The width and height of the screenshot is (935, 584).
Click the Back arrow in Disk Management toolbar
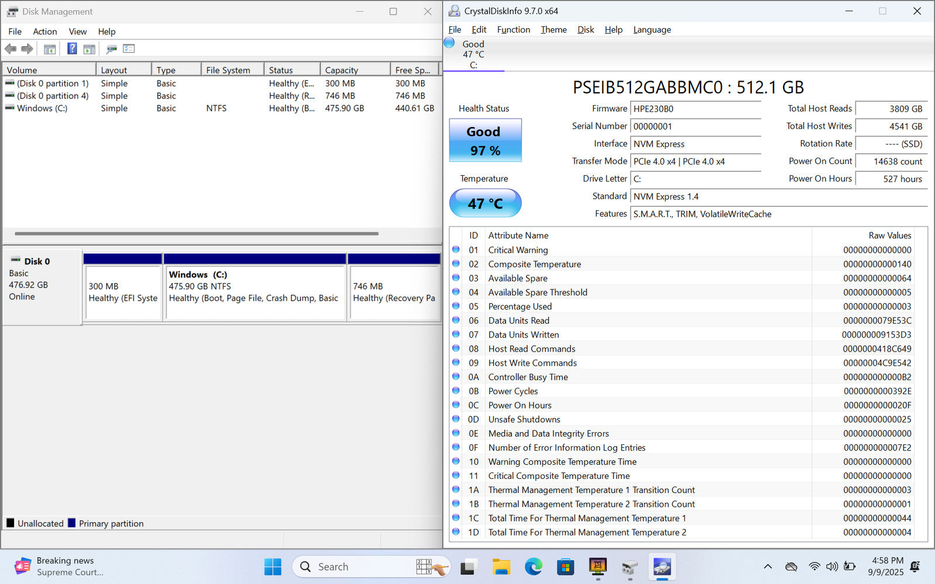(x=11, y=49)
